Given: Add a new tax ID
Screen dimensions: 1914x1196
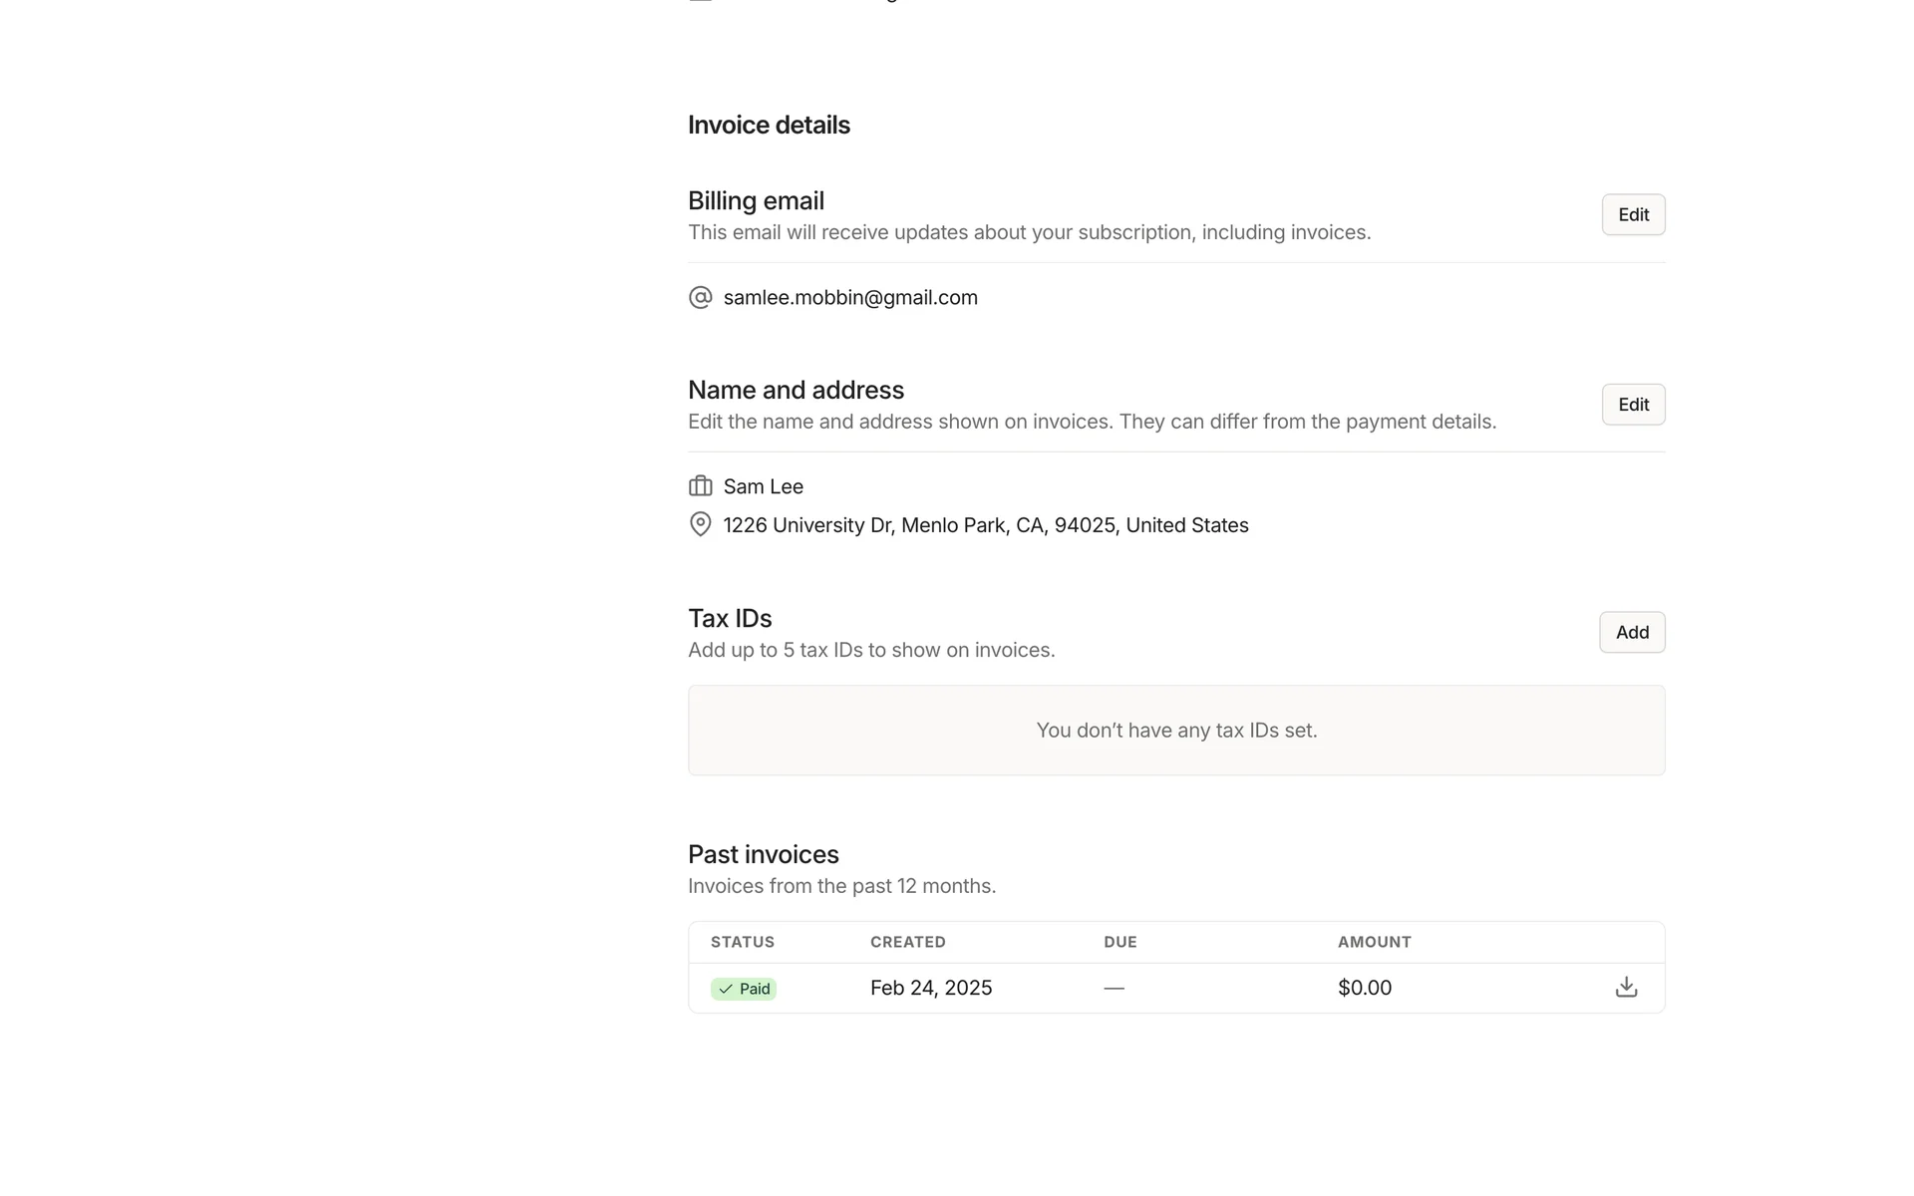Looking at the screenshot, I should tap(1632, 632).
